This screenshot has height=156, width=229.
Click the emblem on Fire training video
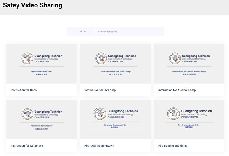[174, 113]
